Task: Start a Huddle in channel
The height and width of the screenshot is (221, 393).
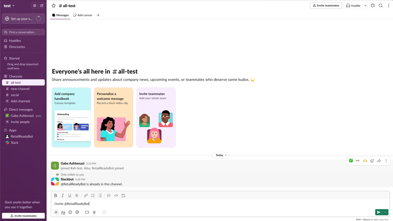Action: click(353, 6)
